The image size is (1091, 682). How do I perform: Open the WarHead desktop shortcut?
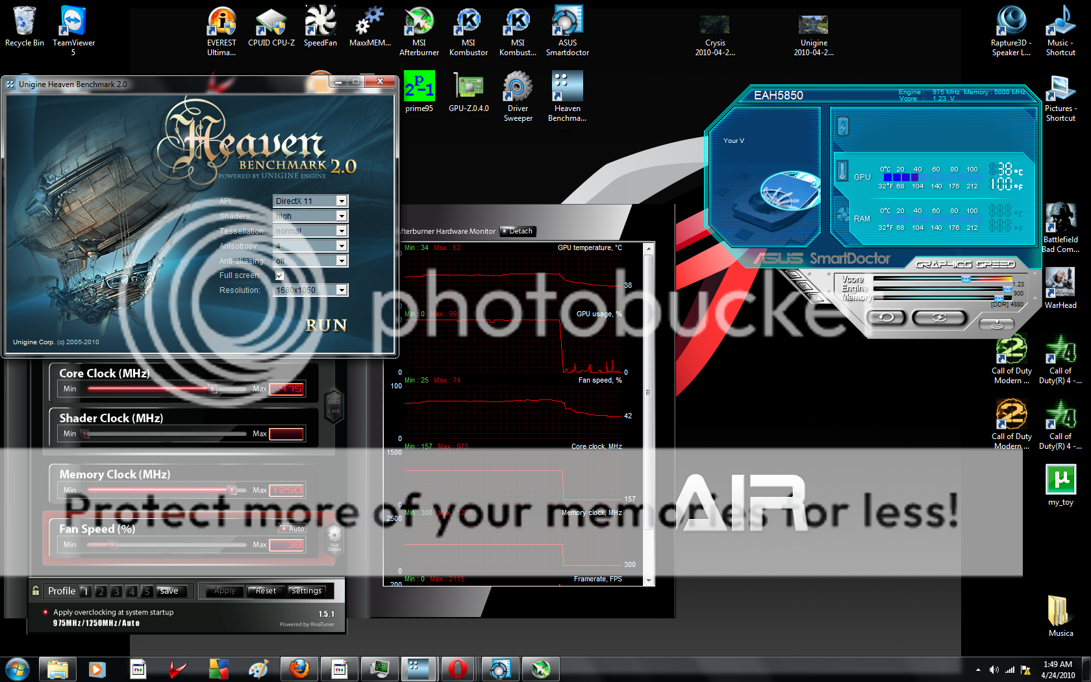pyautogui.click(x=1060, y=288)
